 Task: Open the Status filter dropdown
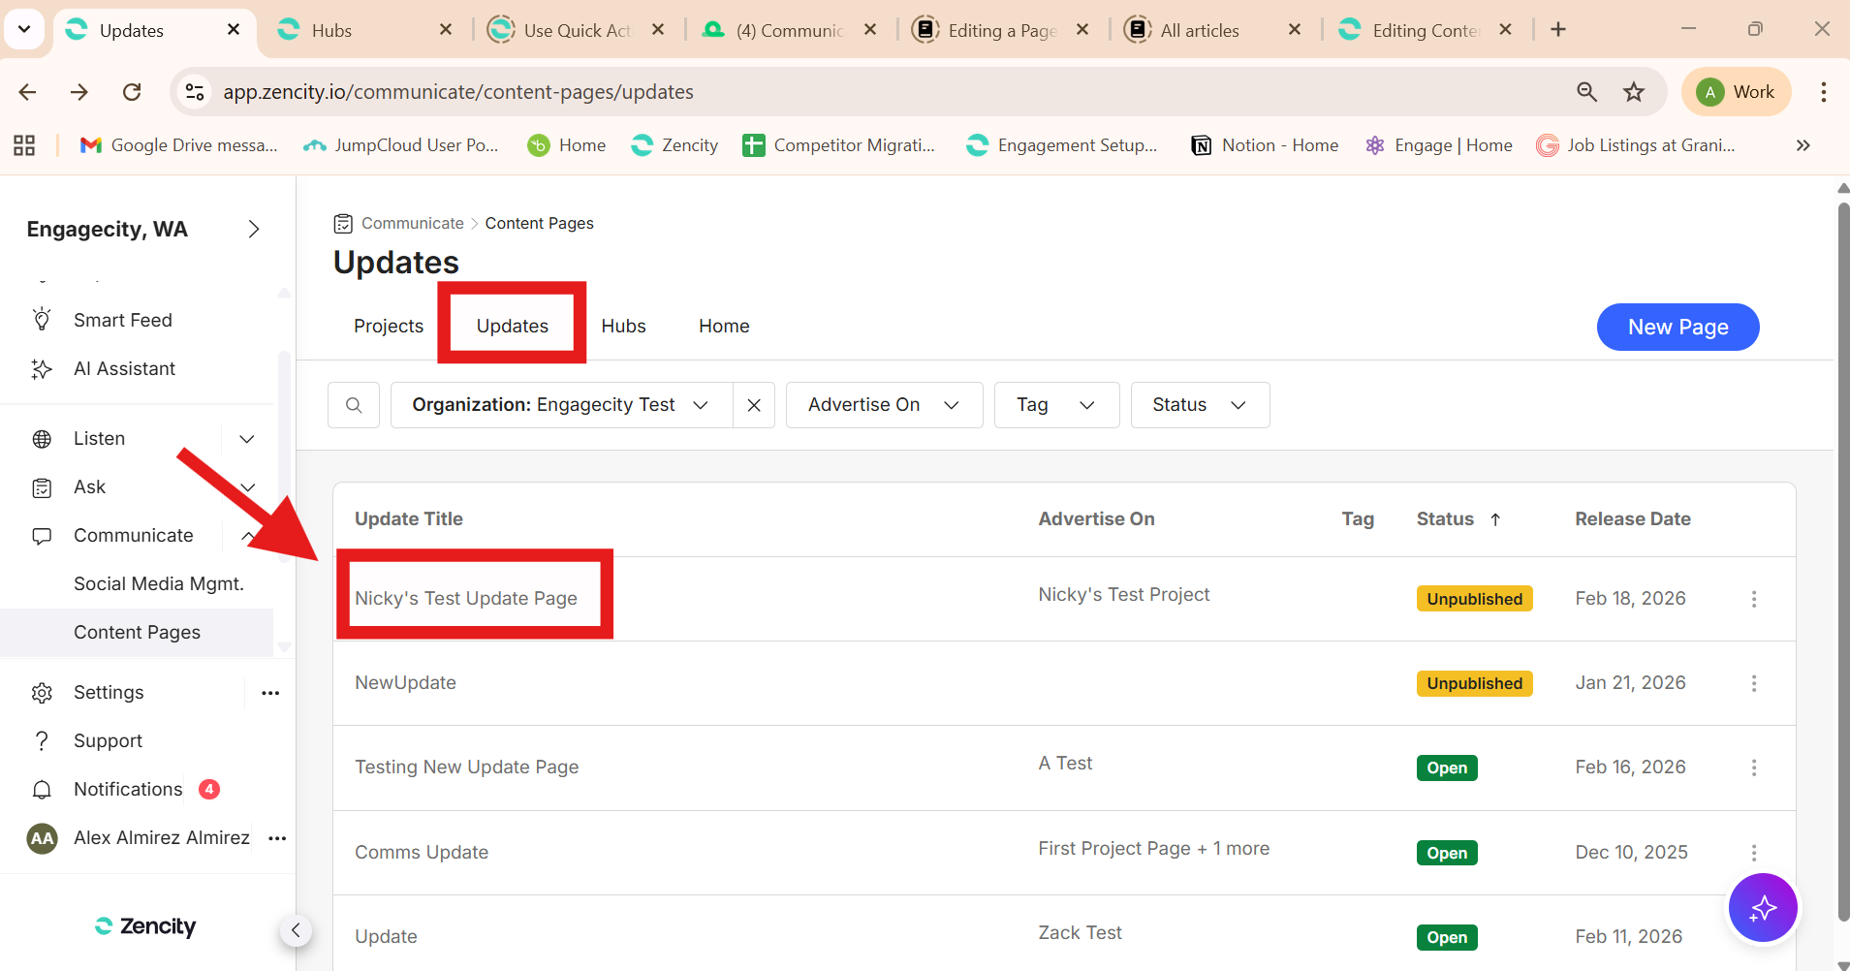(x=1199, y=405)
